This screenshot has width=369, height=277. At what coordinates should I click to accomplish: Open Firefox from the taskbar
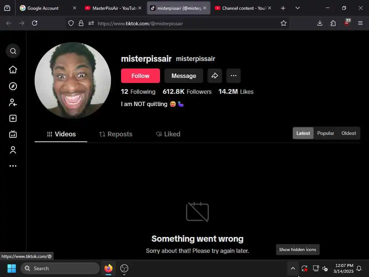pyautogui.click(x=108, y=268)
